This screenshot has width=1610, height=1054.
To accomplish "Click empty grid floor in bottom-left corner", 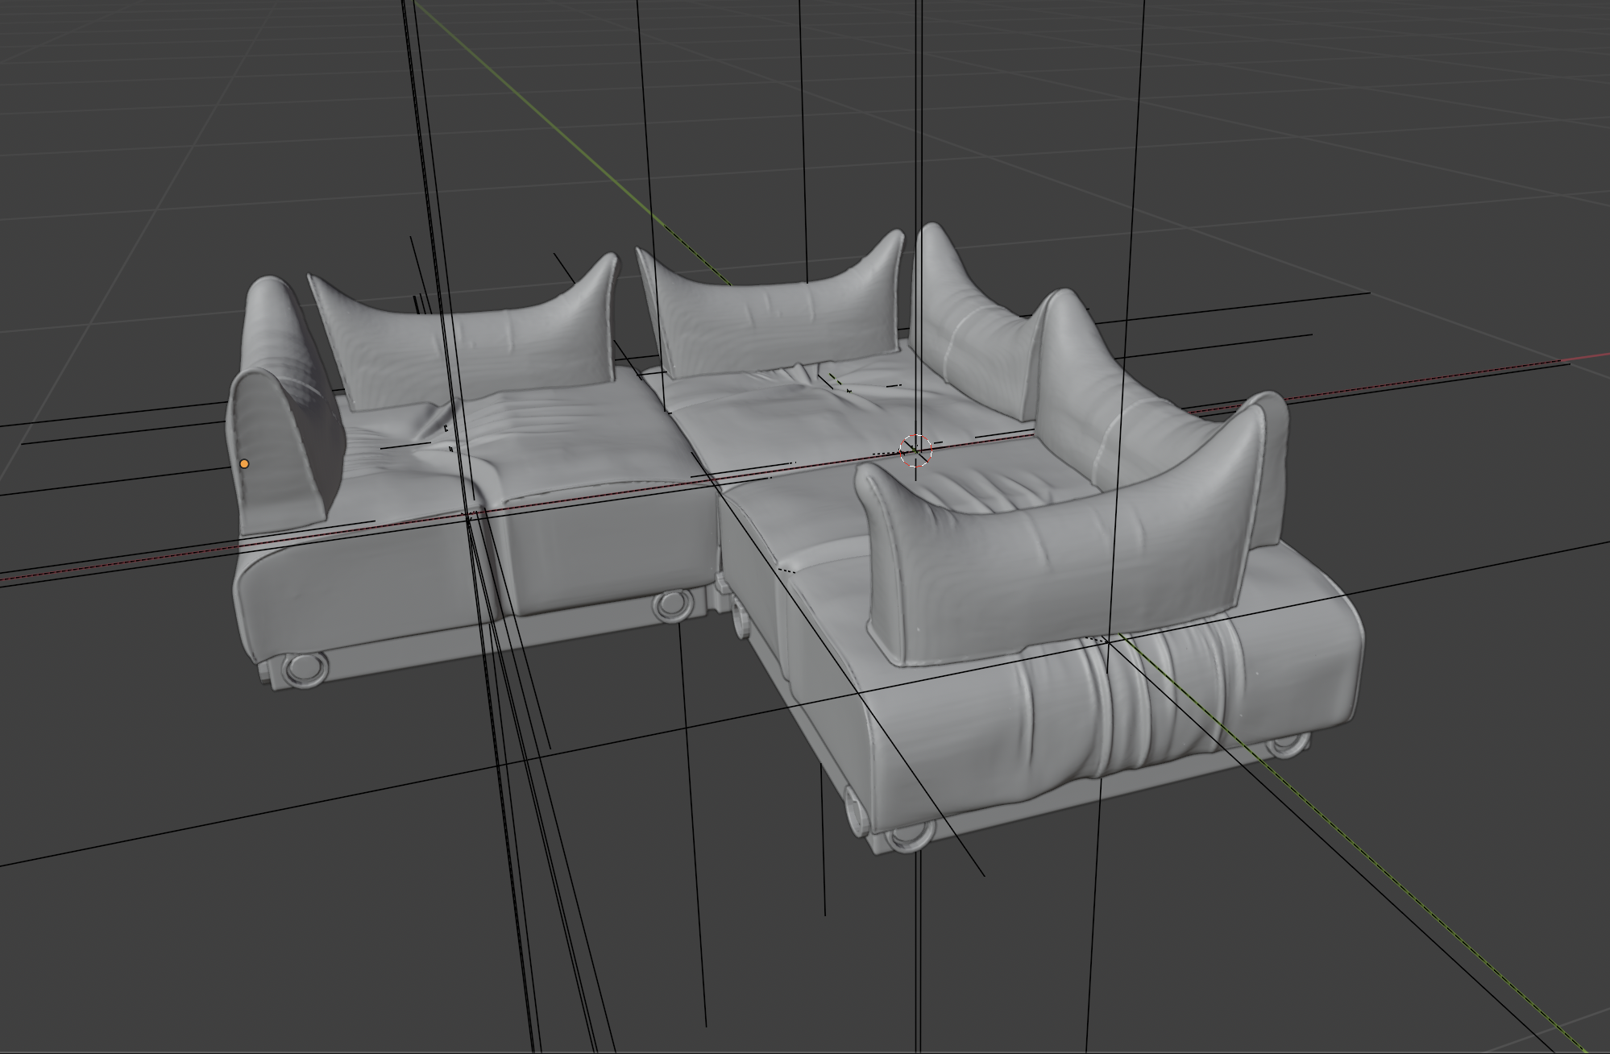I will (121, 967).
